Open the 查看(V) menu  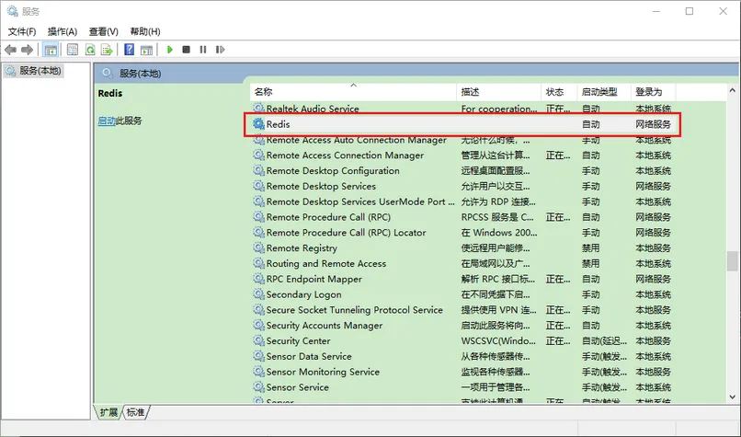tap(102, 31)
